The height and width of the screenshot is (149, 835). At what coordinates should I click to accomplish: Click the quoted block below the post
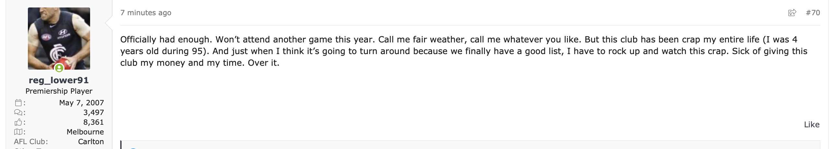click(470, 145)
